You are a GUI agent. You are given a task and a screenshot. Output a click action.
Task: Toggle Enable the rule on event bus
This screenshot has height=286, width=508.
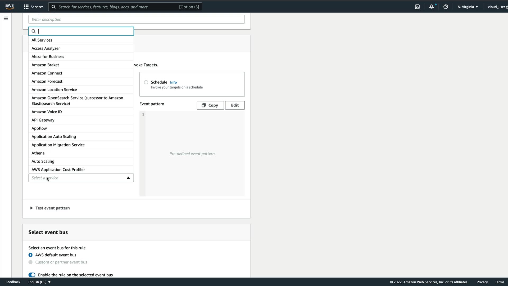click(32, 275)
